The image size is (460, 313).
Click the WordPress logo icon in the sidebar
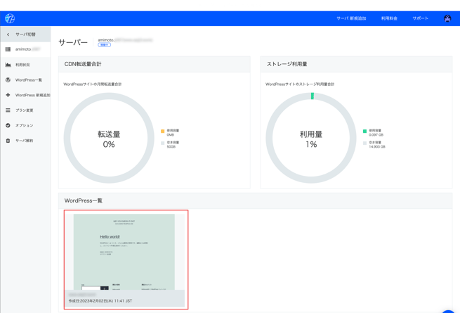click(x=8, y=80)
